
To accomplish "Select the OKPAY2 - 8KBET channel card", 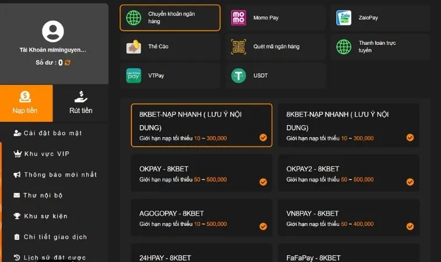I will [348, 173].
